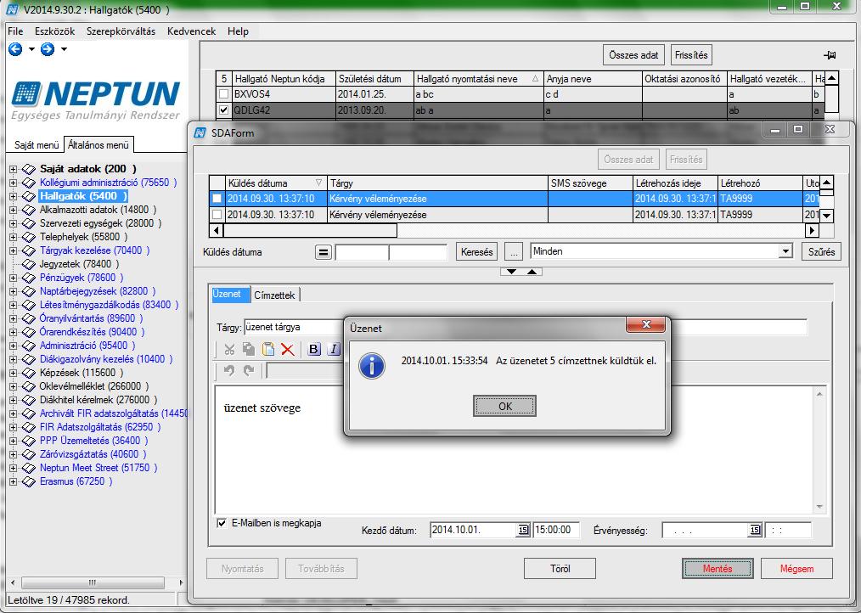The height and width of the screenshot is (613, 861).
Task: Check the BXVOS4 row checkbox
Action: click(223, 94)
